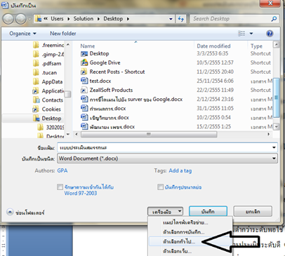The height and width of the screenshot is (256, 285).
Task: Click the Name column header
Action: click(88, 46)
